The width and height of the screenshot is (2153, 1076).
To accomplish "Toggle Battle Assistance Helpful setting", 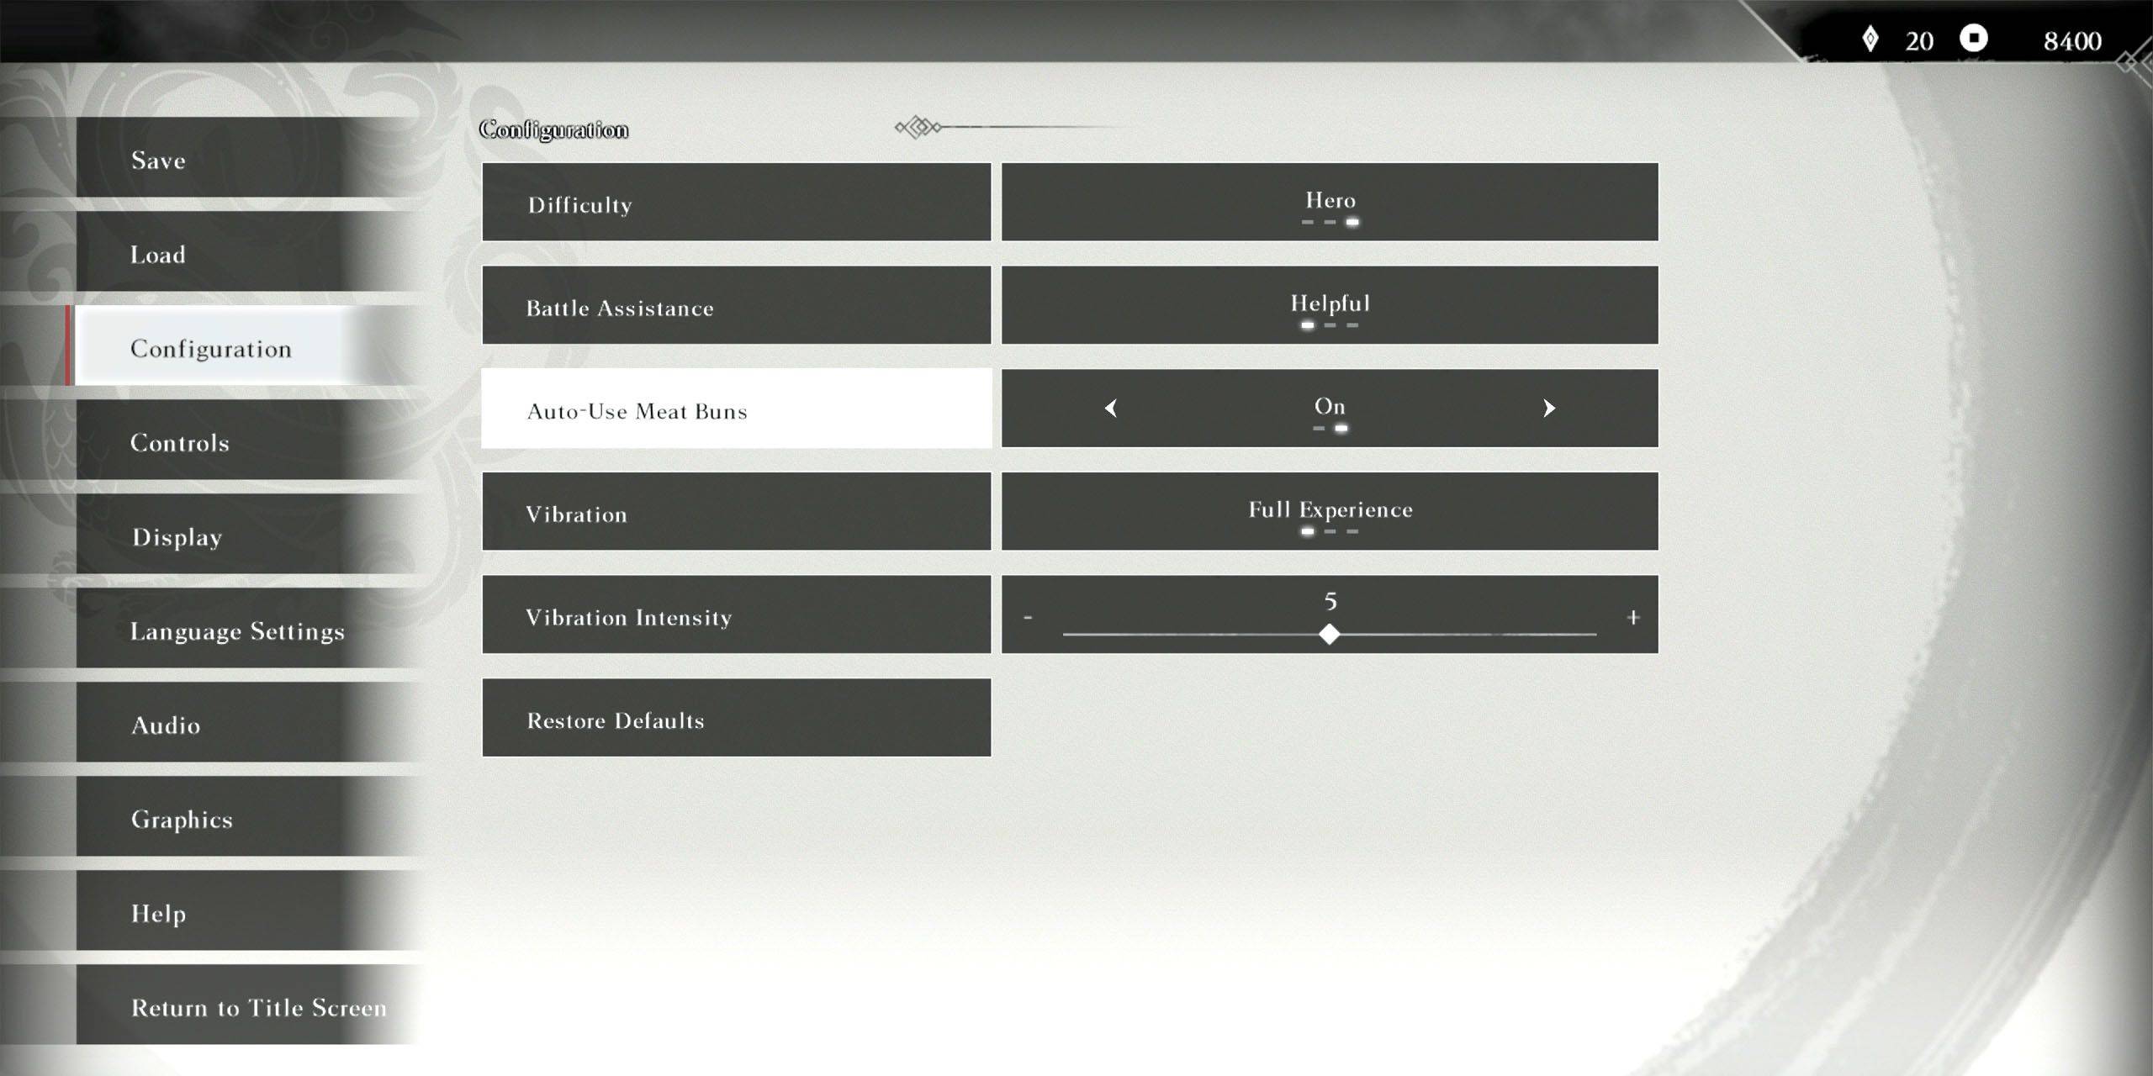I will 1328,304.
